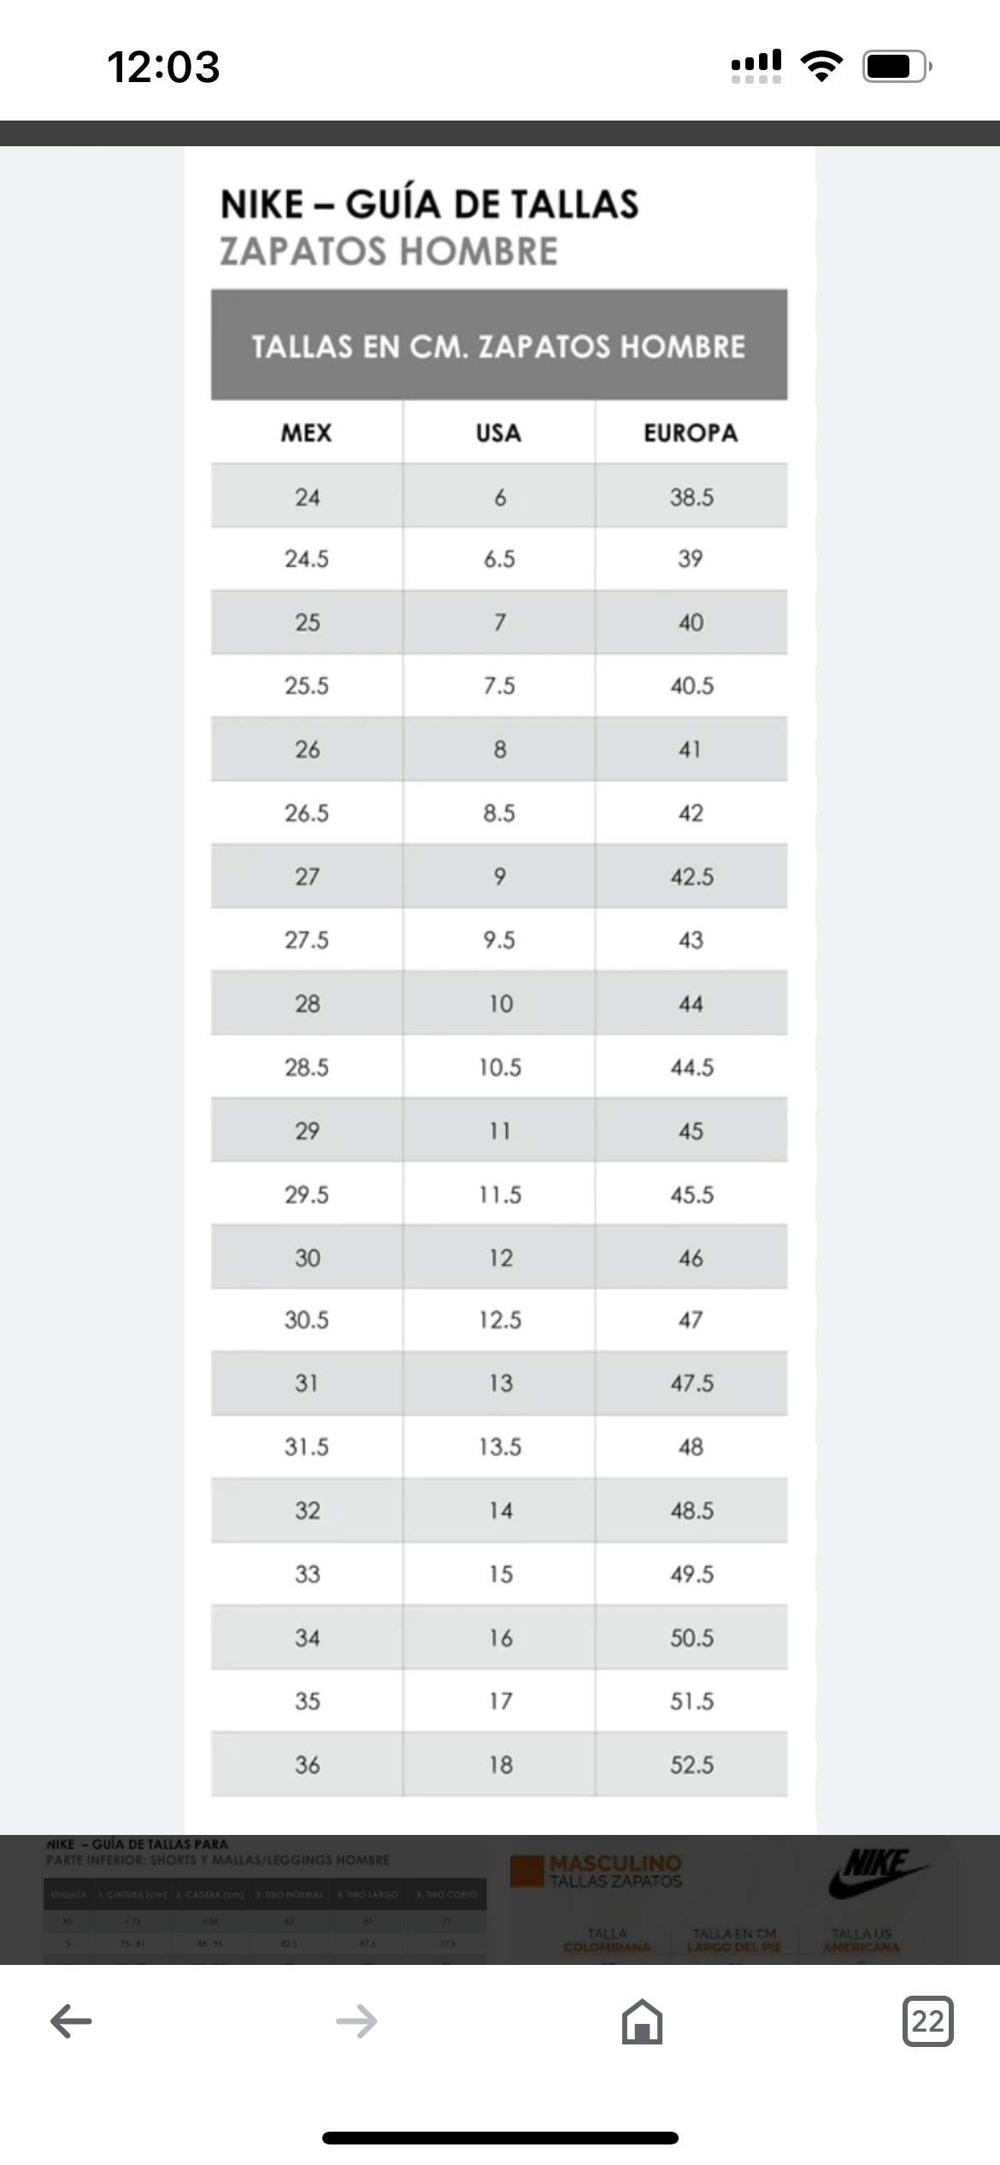
Task: Tap the MEX 27 size cell
Action: click(x=307, y=876)
